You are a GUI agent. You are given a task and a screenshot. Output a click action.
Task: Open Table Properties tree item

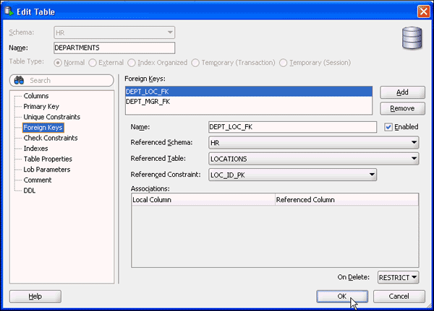pyautogui.click(x=48, y=159)
